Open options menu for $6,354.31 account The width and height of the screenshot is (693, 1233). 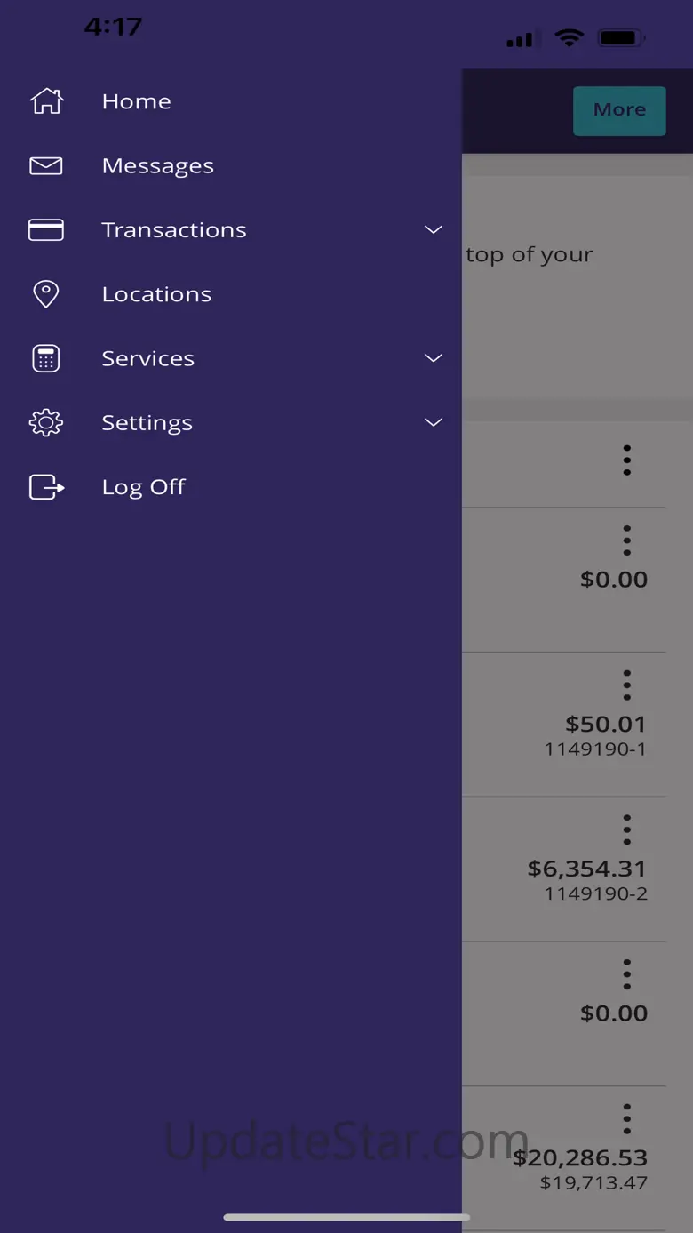626,829
